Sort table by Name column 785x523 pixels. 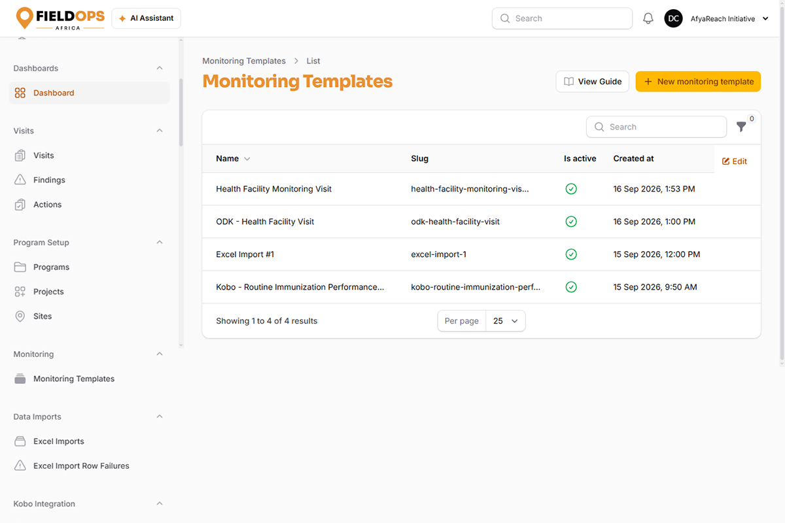(x=234, y=159)
